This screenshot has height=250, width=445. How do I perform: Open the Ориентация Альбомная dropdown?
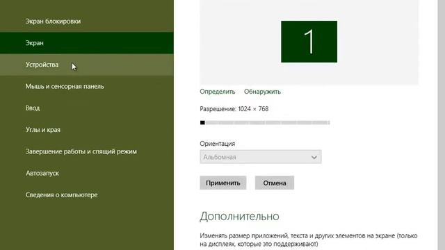point(261,157)
